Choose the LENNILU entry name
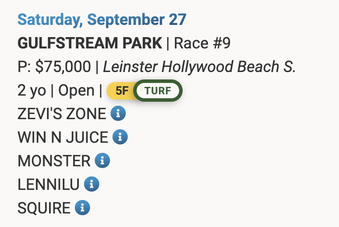 point(49,185)
